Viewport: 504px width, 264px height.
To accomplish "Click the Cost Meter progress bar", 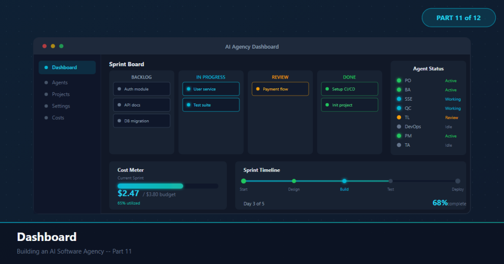I will [168, 186].
